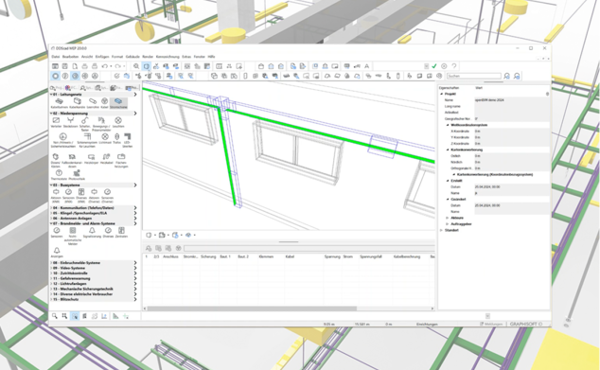Select the Kabelkanäle tool icon
The height and width of the screenshot is (370, 600).
(78, 101)
